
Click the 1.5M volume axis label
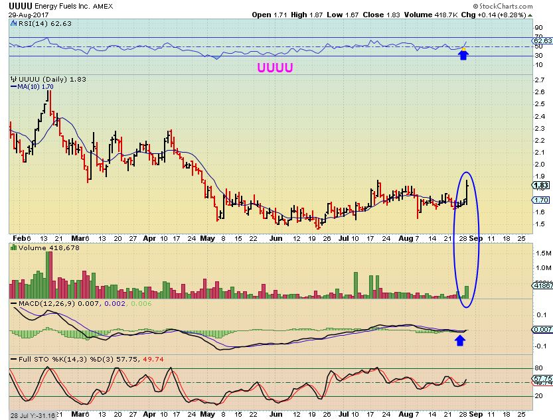tap(544, 253)
